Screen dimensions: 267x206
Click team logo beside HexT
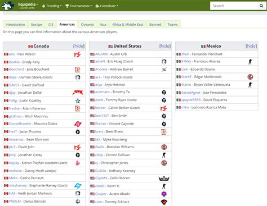coord(78,132)
